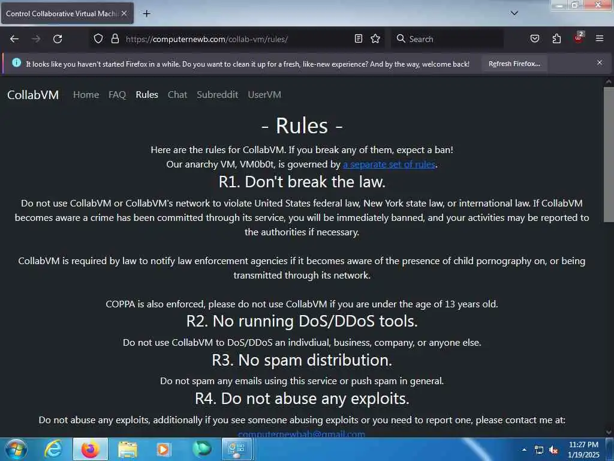Close the Control Collaborative Virtual Machines tab

[x=124, y=13]
